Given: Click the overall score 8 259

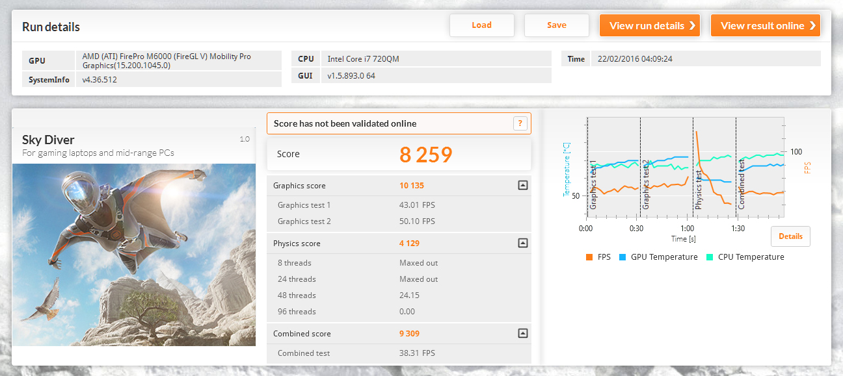Looking at the screenshot, I should 425,155.
